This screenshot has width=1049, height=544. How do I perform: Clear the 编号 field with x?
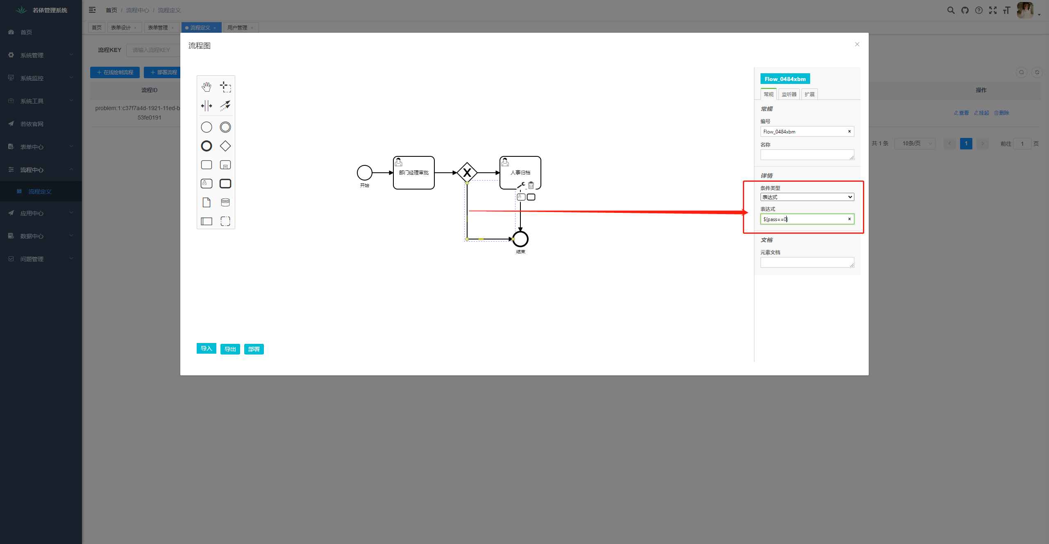(x=849, y=131)
